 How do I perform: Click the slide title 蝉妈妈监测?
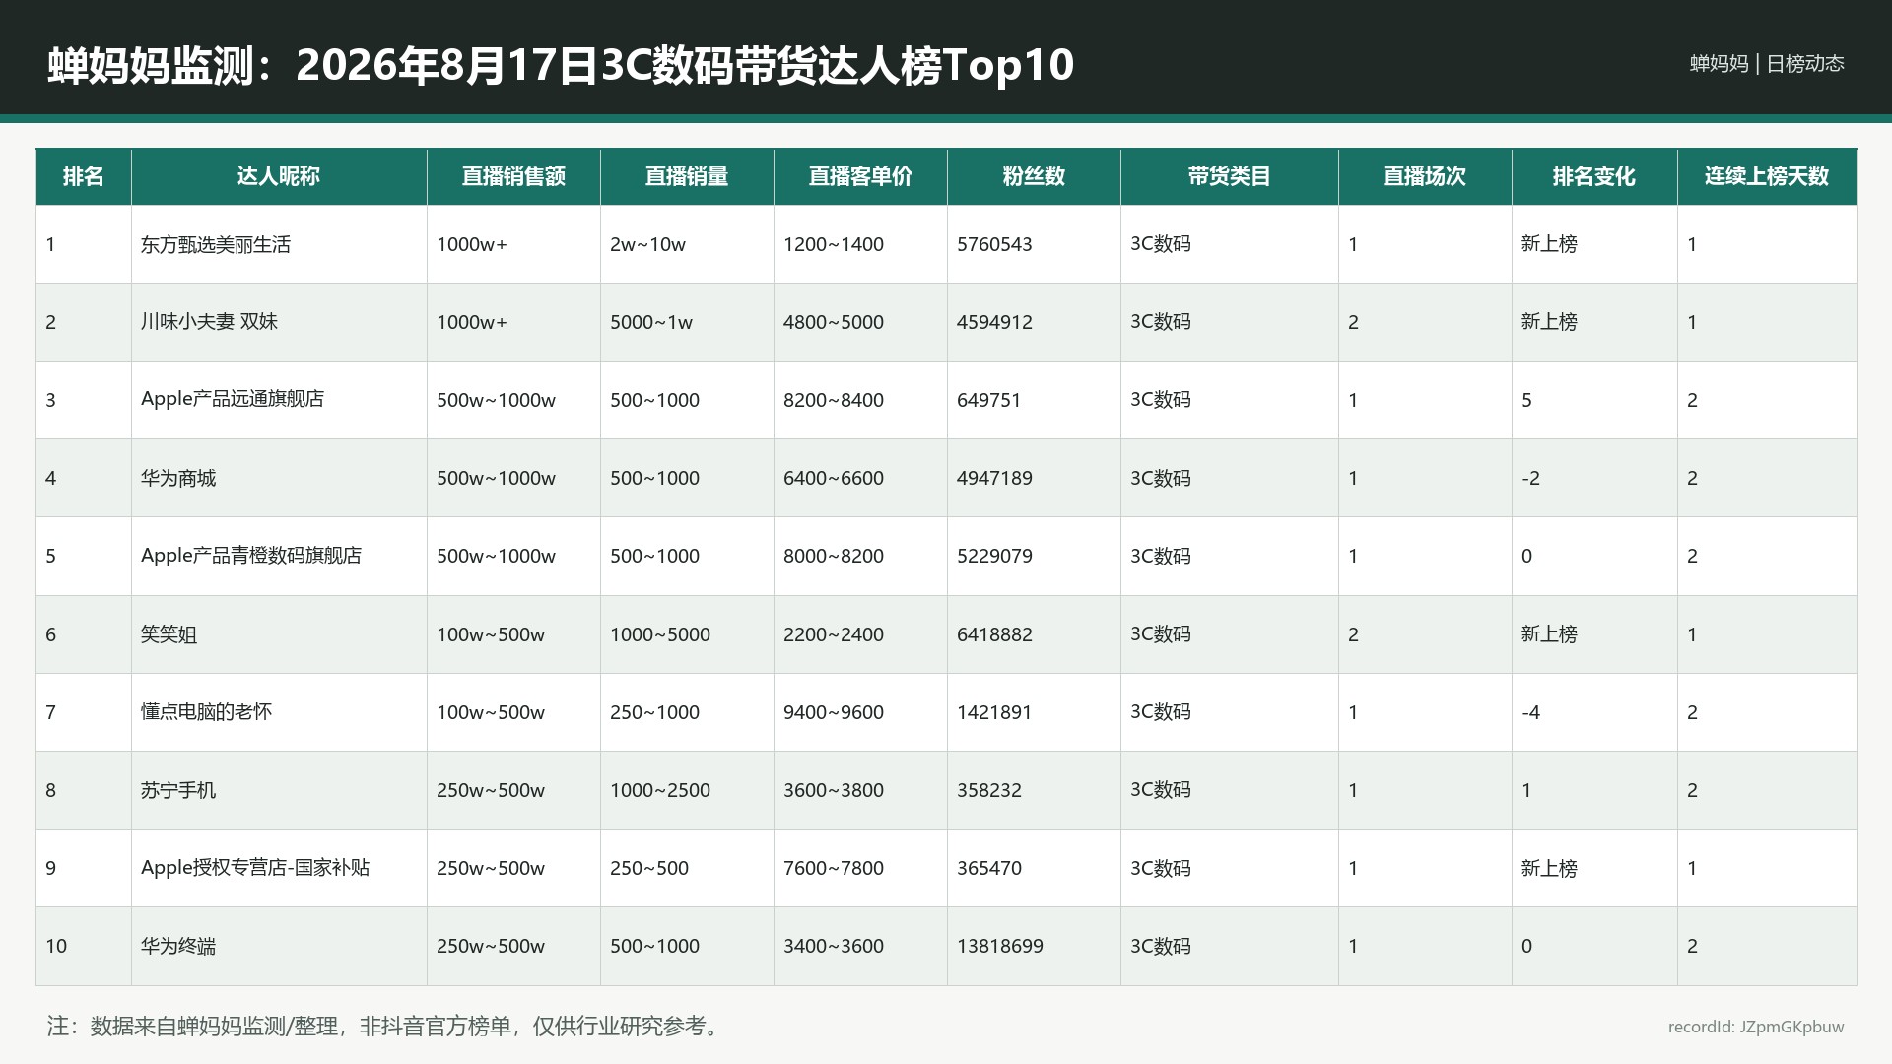click(561, 65)
